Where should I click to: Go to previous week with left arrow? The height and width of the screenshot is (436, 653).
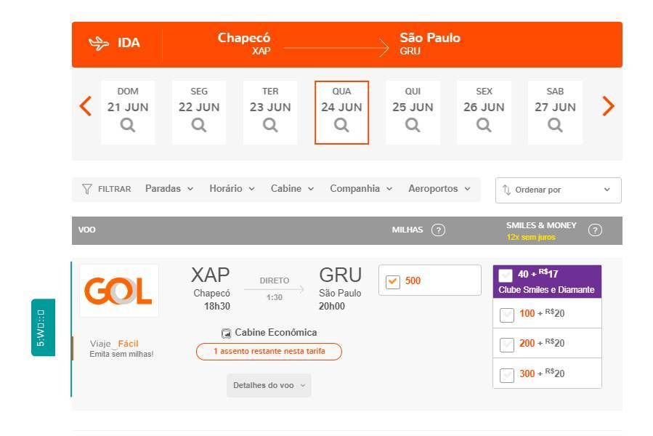pos(86,106)
